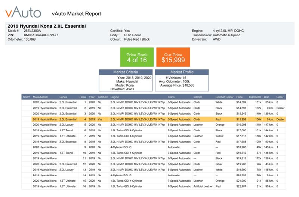Sort by the Series column header
Viewport: 299px width, 197px height.
(63, 97)
